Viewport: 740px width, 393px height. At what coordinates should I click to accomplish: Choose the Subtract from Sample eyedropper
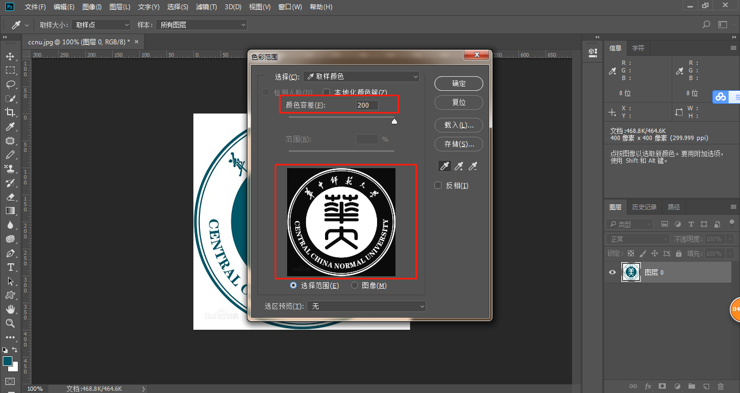point(473,166)
